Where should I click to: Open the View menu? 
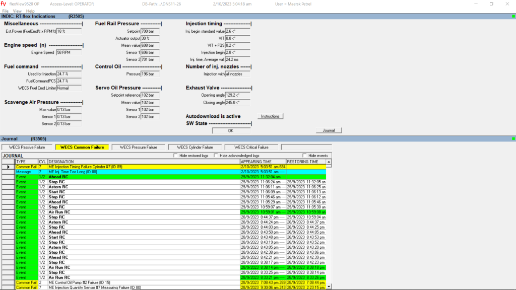(x=17, y=11)
